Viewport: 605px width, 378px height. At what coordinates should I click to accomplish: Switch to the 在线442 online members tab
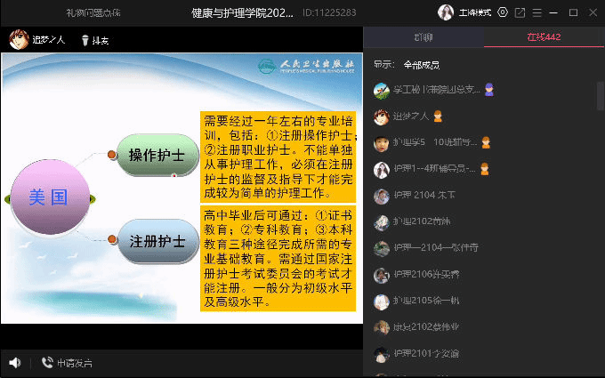click(x=544, y=38)
